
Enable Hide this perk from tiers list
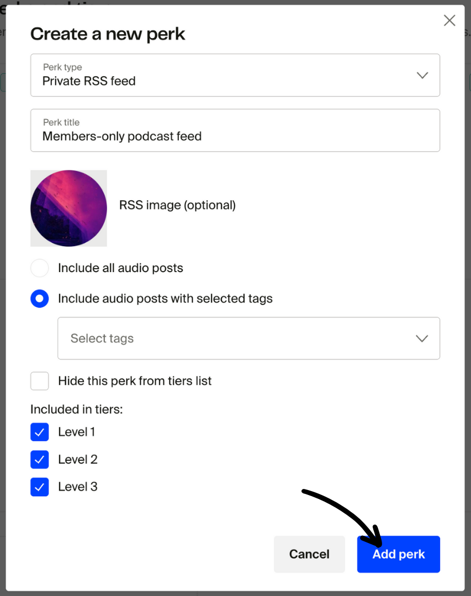click(x=39, y=381)
